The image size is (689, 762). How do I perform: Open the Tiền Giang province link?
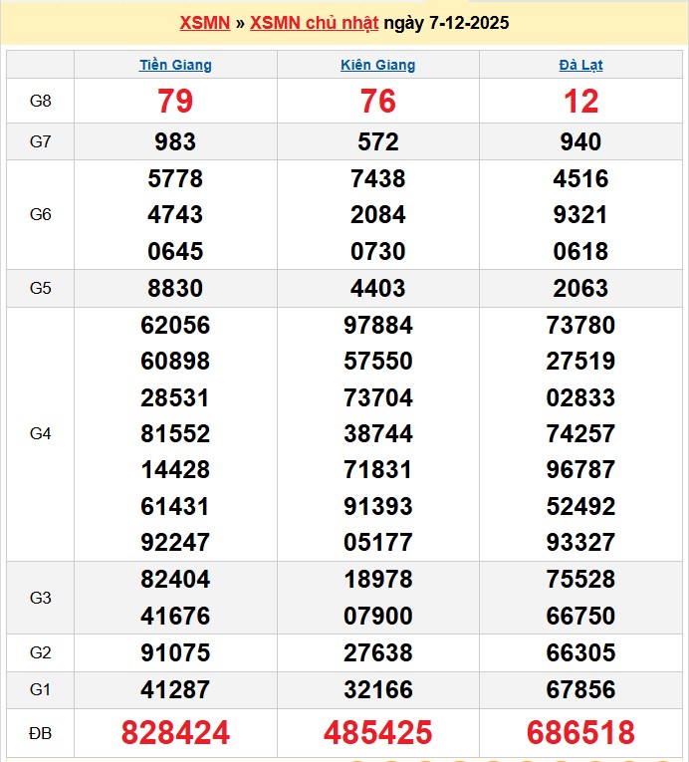click(175, 65)
